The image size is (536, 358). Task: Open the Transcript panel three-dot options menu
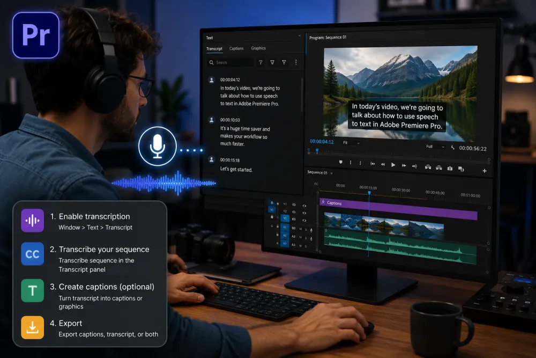pyautogui.click(x=296, y=62)
